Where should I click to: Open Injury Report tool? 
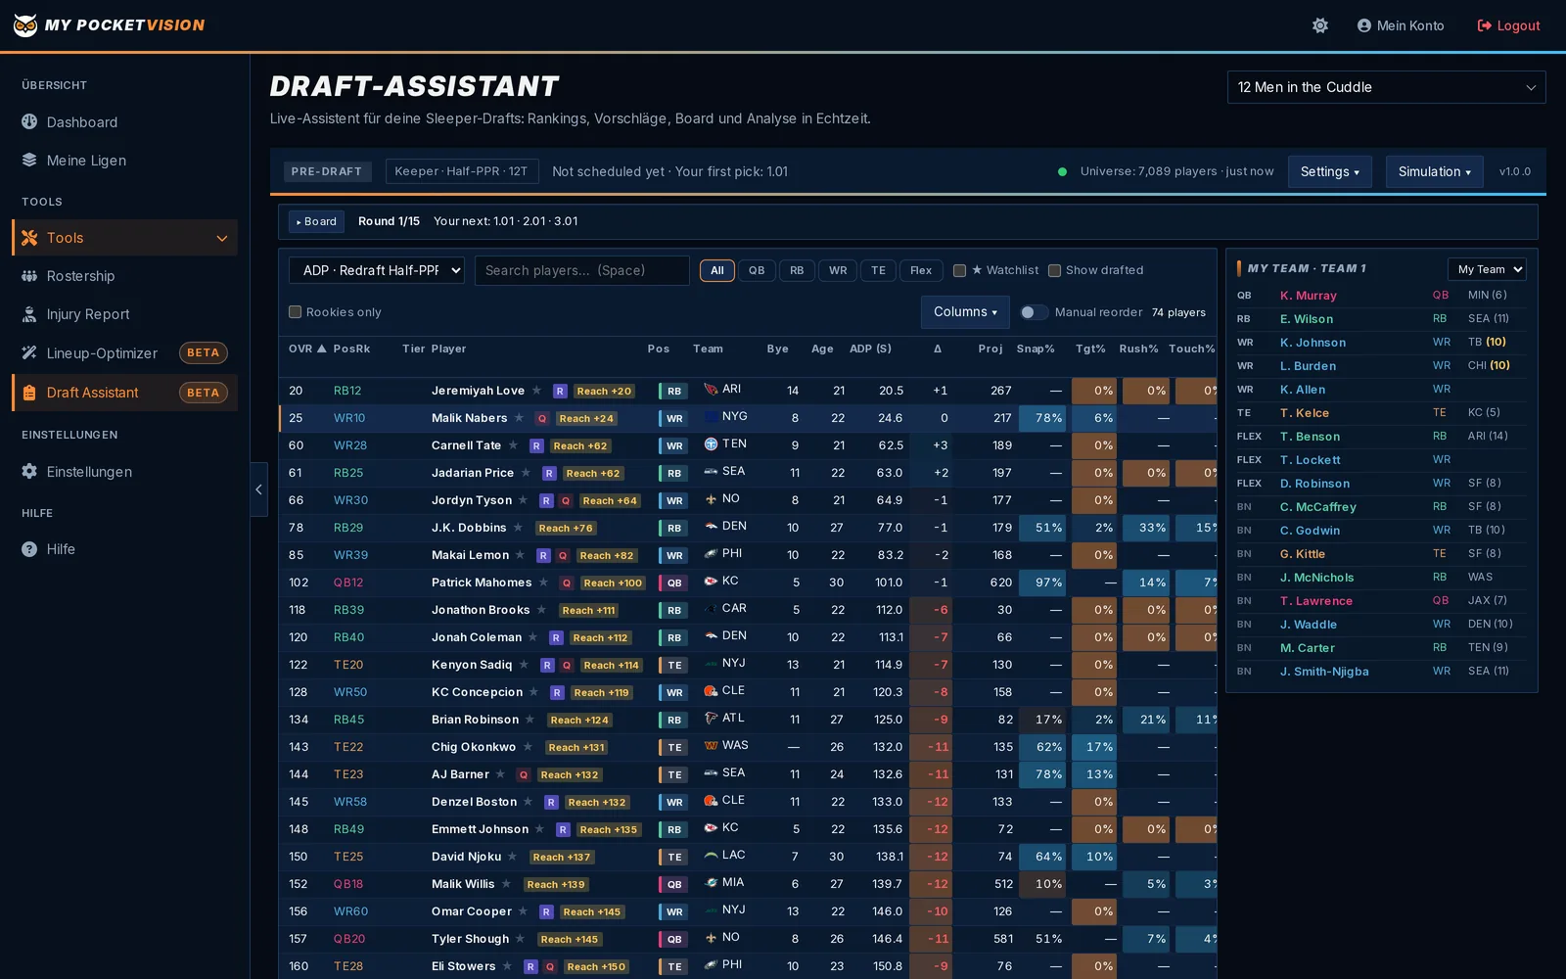tap(124, 314)
